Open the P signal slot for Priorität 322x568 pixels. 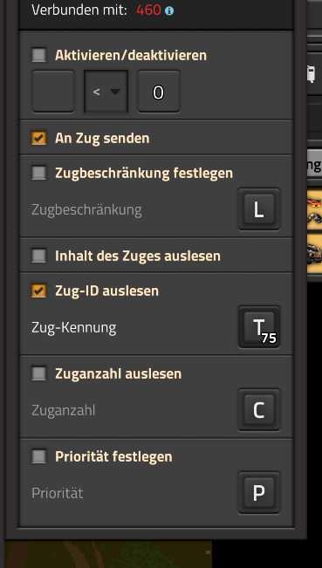[259, 493]
